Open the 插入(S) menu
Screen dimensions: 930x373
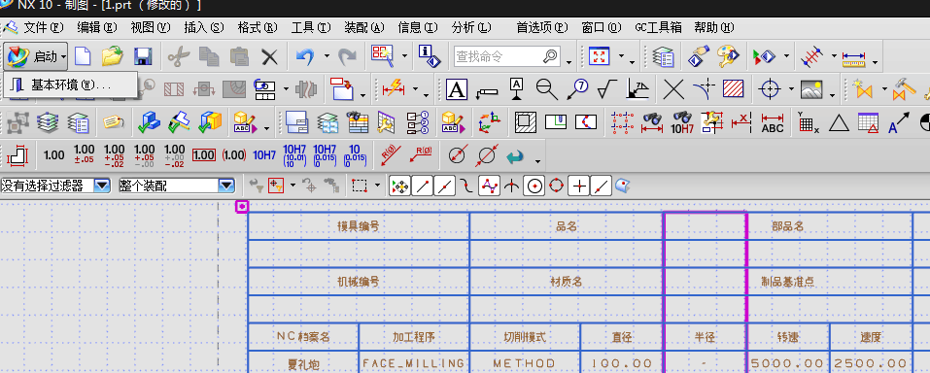[204, 27]
